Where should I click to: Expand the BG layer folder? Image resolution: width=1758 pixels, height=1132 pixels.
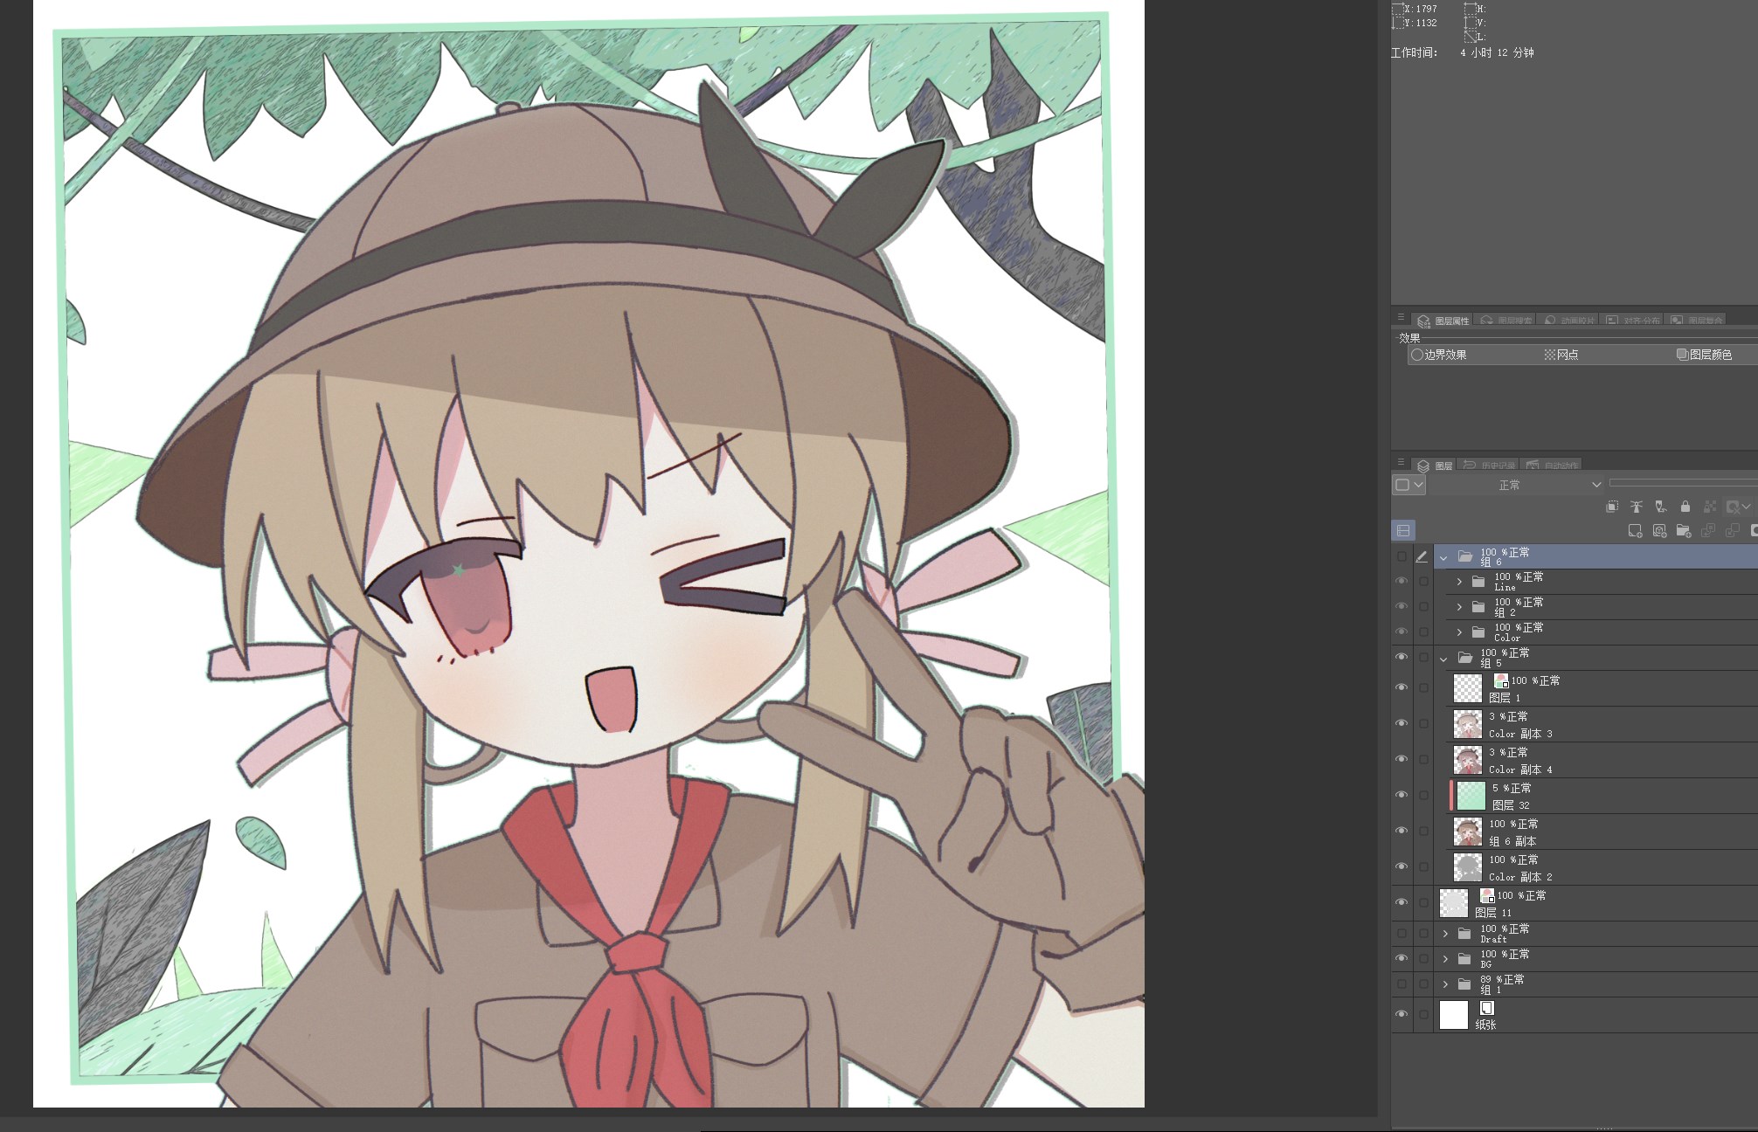click(1445, 959)
